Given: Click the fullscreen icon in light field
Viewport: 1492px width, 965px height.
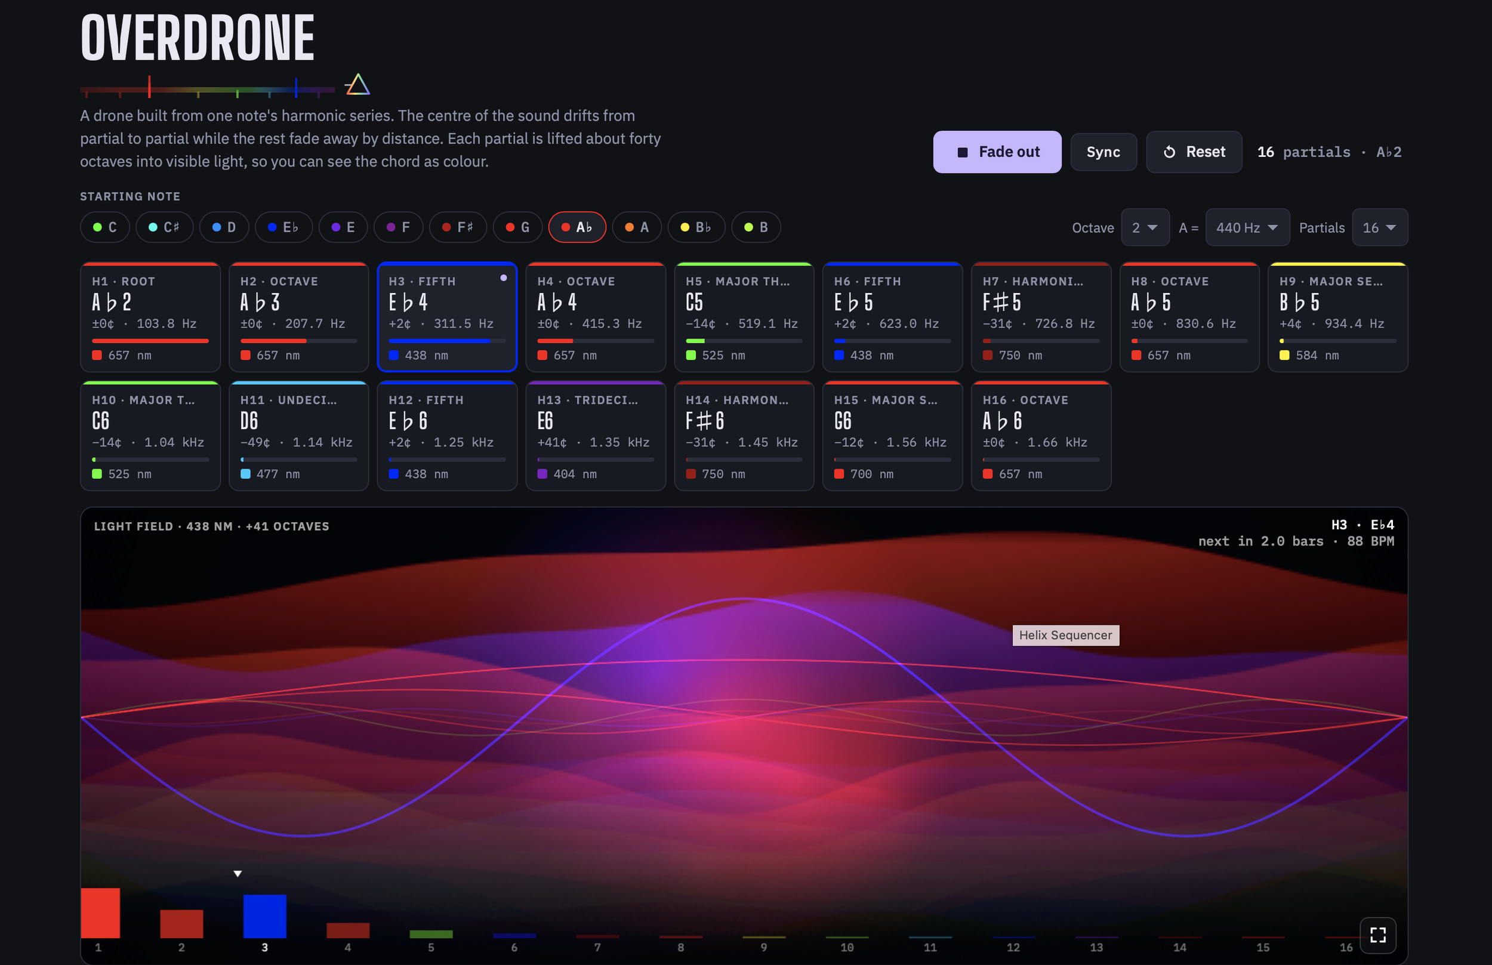Looking at the screenshot, I should tap(1377, 935).
